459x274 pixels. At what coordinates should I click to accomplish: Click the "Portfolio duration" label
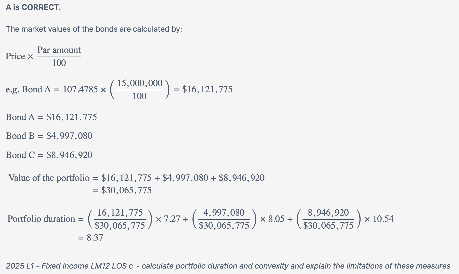pyautogui.click(x=41, y=219)
